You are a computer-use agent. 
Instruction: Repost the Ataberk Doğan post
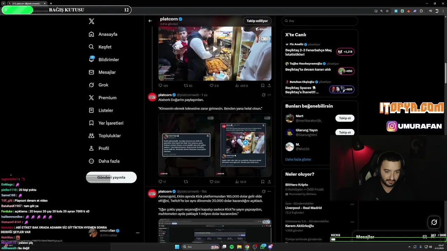click(x=186, y=182)
